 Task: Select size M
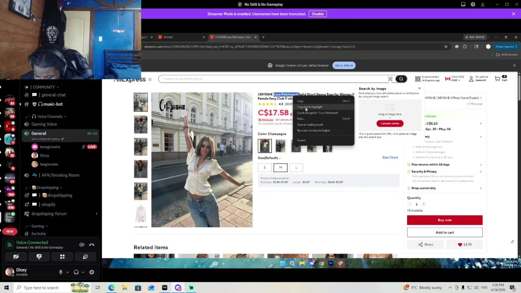click(x=280, y=168)
